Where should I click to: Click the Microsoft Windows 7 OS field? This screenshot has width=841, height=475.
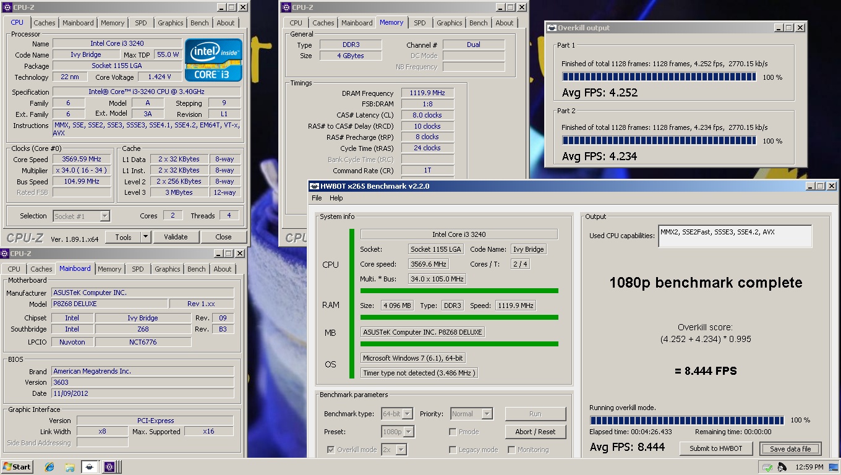click(x=413, y=358)
